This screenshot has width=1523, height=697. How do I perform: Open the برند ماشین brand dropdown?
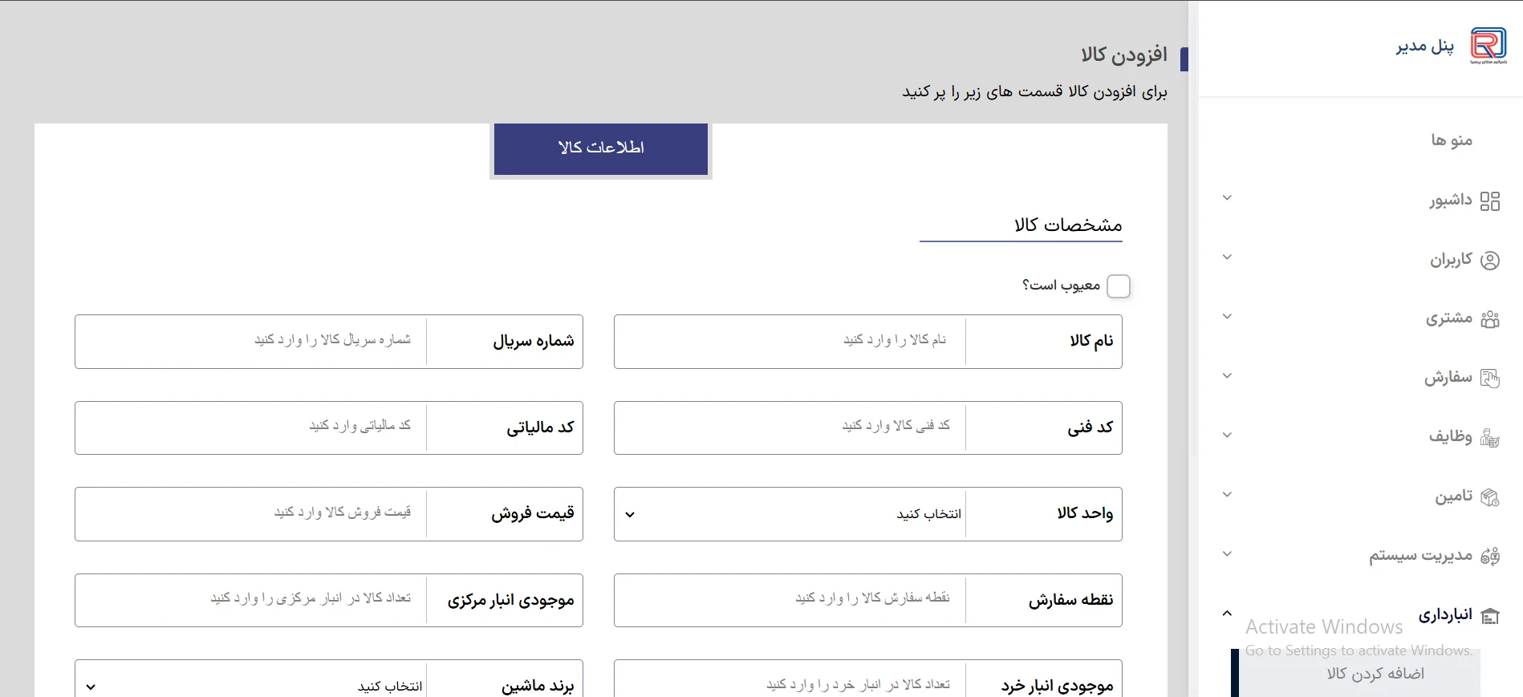coord(251,686)
